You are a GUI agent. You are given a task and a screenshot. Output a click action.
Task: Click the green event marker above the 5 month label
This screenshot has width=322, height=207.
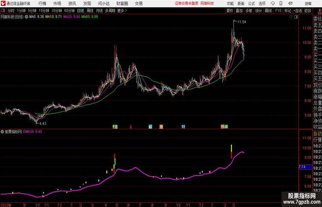coord(116,127)
